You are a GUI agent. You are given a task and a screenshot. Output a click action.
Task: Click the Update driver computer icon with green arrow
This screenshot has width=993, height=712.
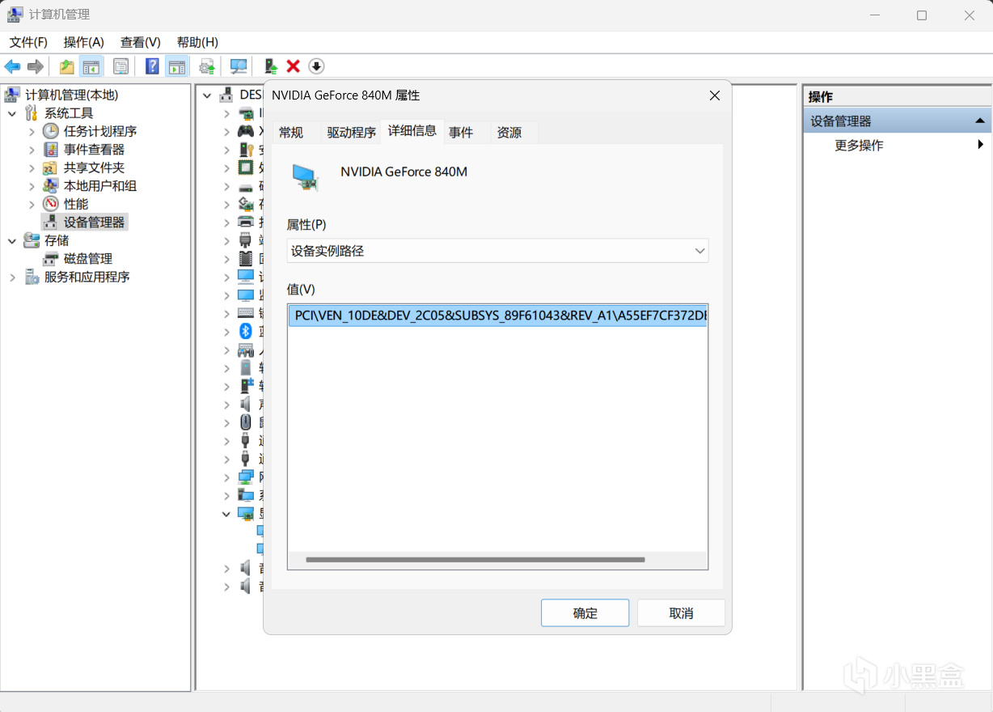click(271, 66)
